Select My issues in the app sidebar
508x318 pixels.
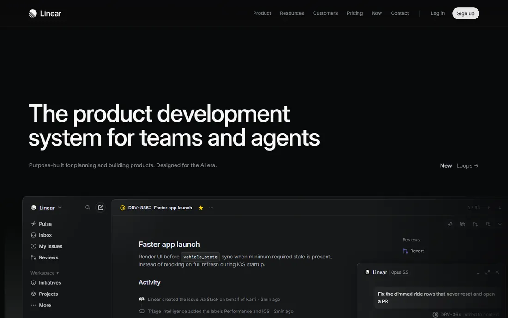point(50,246)
